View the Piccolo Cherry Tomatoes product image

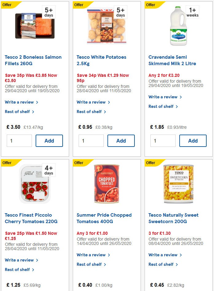pyautogui.click(x=34, y=183)
